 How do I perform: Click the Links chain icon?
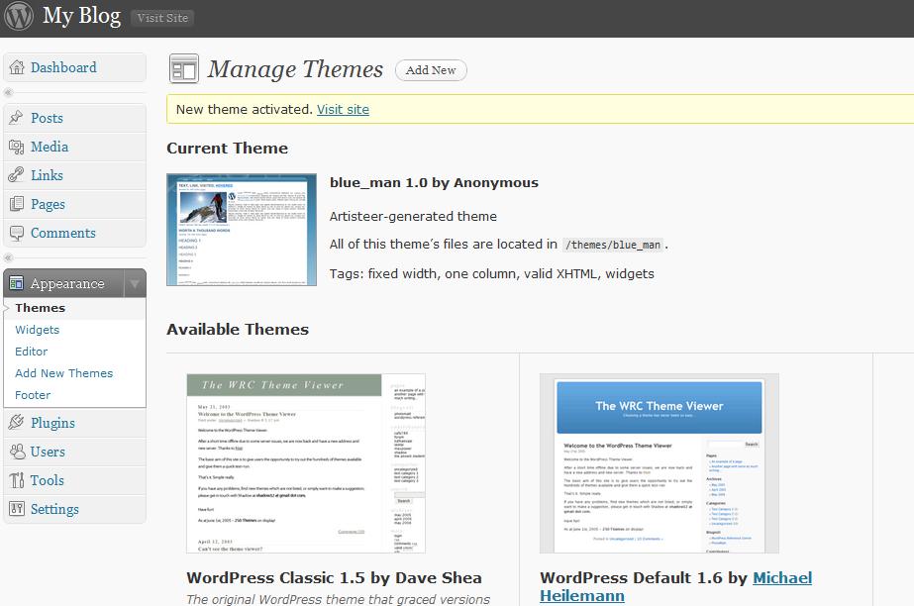(x=16, y=175)
